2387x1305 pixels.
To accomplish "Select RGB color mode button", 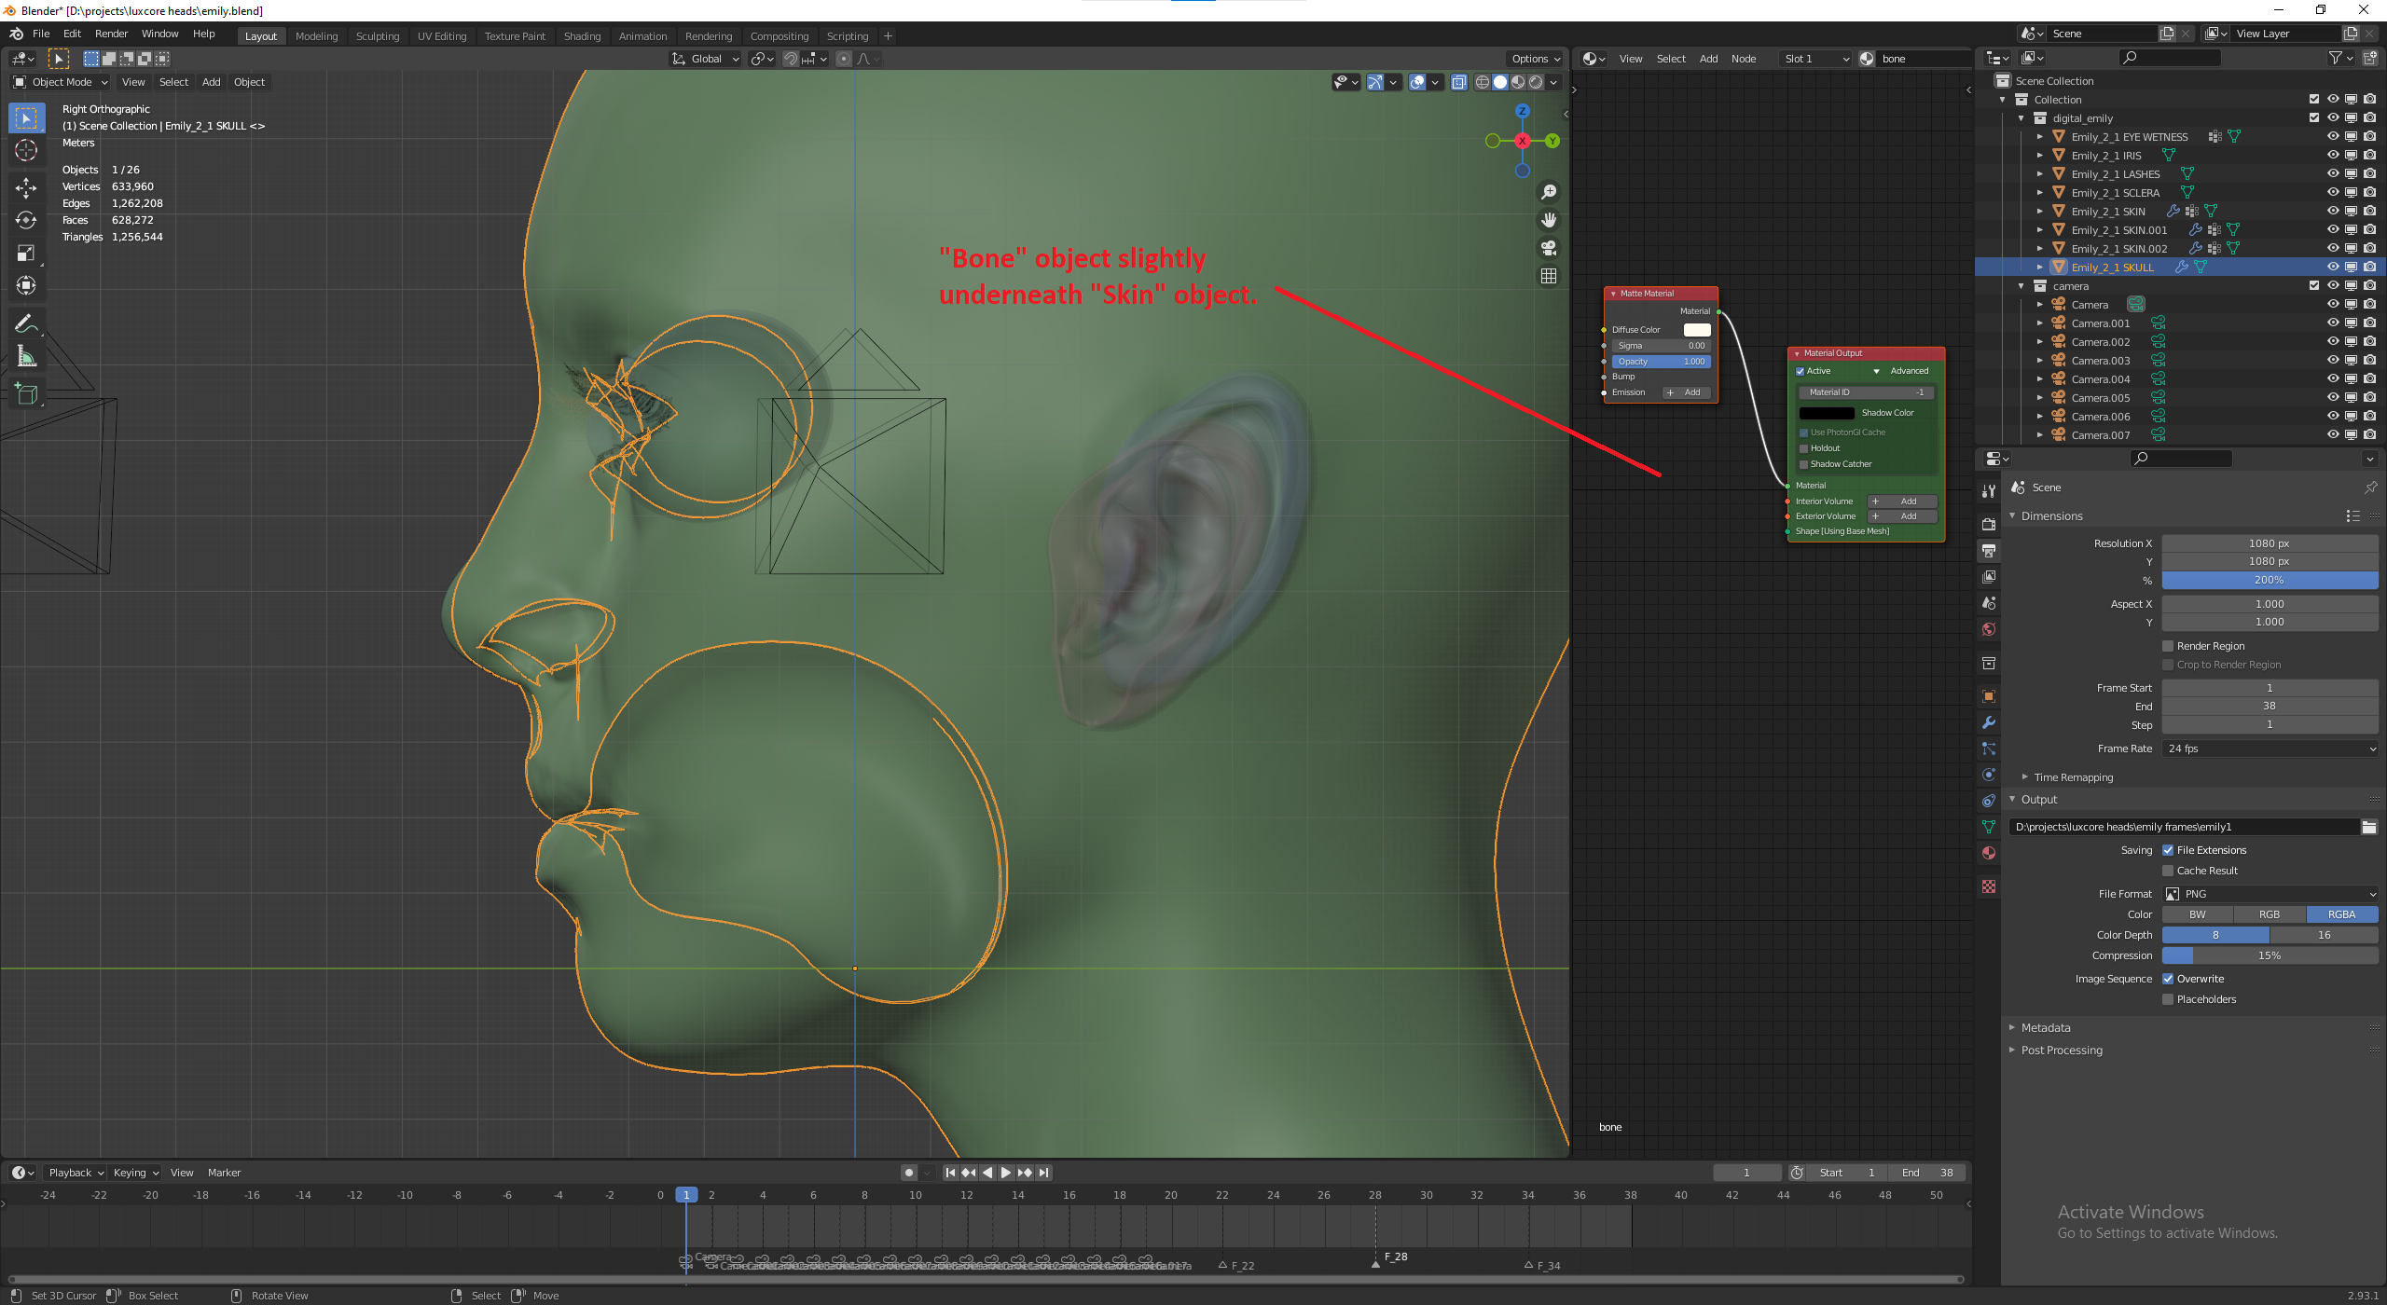I will pyautogui.click(x=2269, y=914).
